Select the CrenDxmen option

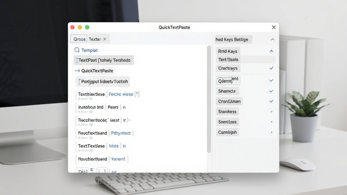click(229, 101)
